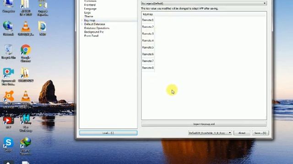This screenshot has width=293, height=164.
Task: Open the Internet Explorer document icon
Action: tap(43, 28)
